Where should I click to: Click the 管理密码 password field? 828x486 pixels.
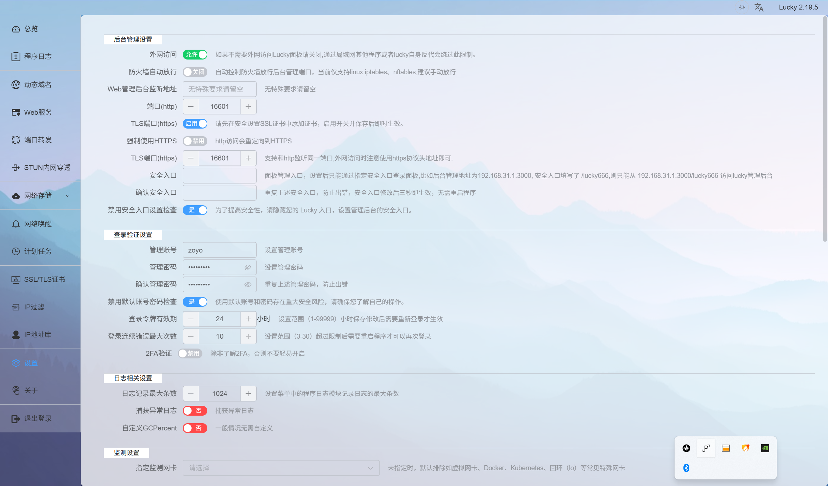click(219, 267)
